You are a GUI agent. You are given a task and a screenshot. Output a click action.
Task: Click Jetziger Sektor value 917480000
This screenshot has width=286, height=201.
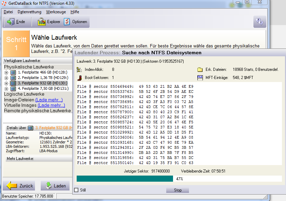160,171
